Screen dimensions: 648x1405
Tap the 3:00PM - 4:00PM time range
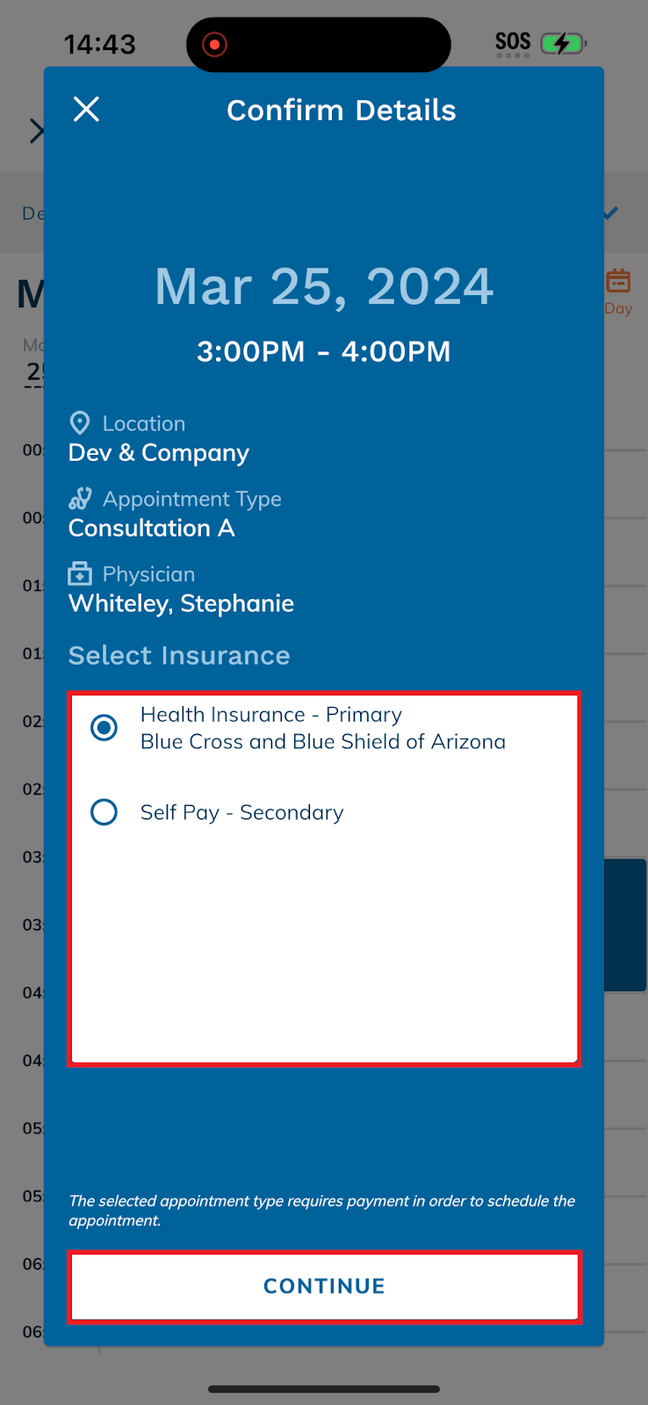tap(324, 351)
